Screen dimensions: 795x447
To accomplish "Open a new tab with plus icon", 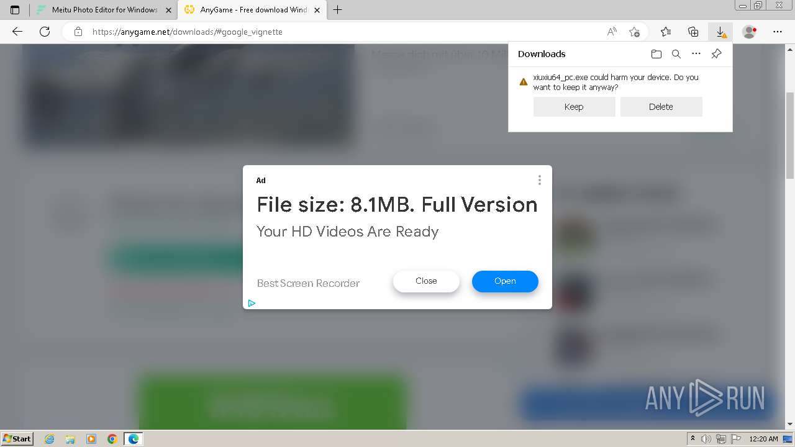I will (x=338, y=10).
